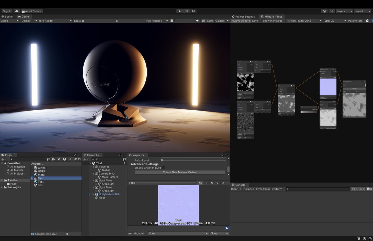373x241 pixels.
Task: Toggle the debug bug icon near Play Focused
Action: point(171,21)
